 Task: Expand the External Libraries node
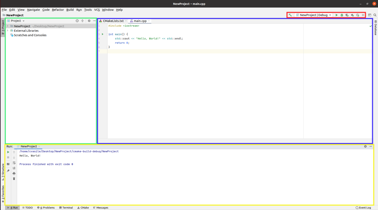click(8, 31)
